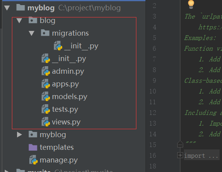Select __init__.py under migrations
The height and width of the screenshot is (172, 222).
coord(81,46)
